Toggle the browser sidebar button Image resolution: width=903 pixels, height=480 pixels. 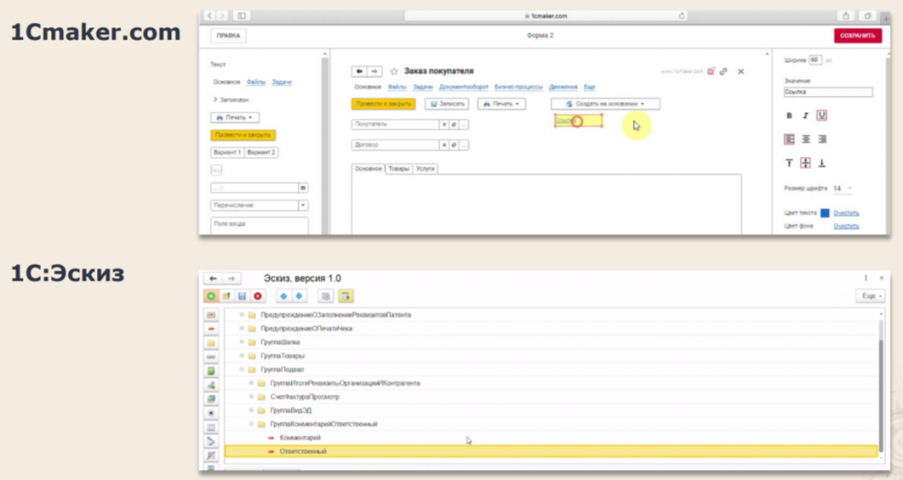coord(242,16)
